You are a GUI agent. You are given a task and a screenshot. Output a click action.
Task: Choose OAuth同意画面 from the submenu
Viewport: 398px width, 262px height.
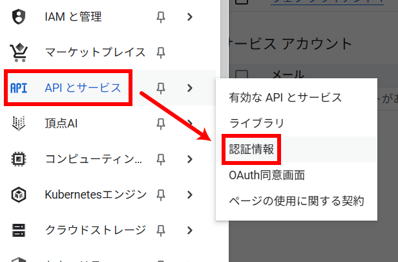297,175
